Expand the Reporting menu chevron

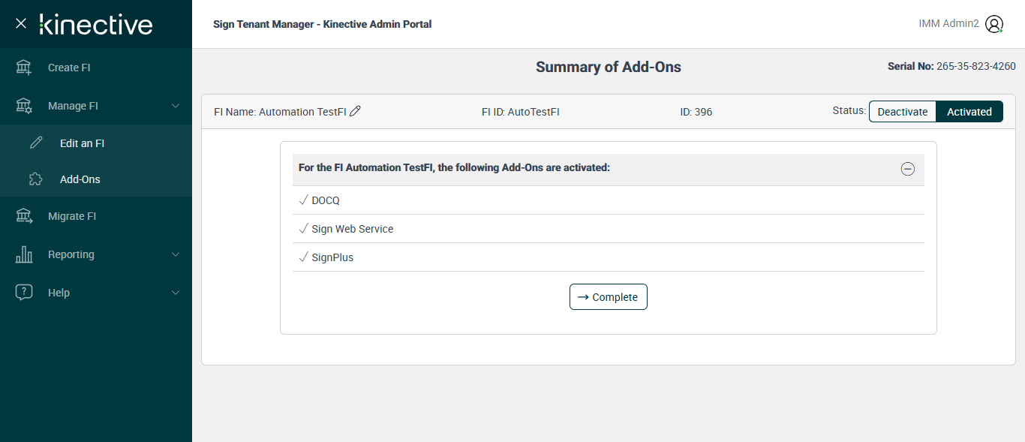coord(176,254)
